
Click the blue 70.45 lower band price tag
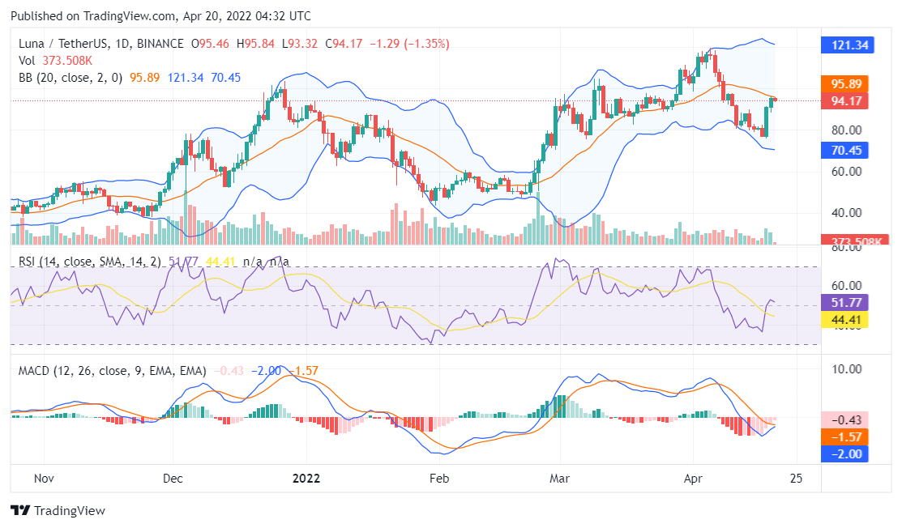click(x=849, y=150)
